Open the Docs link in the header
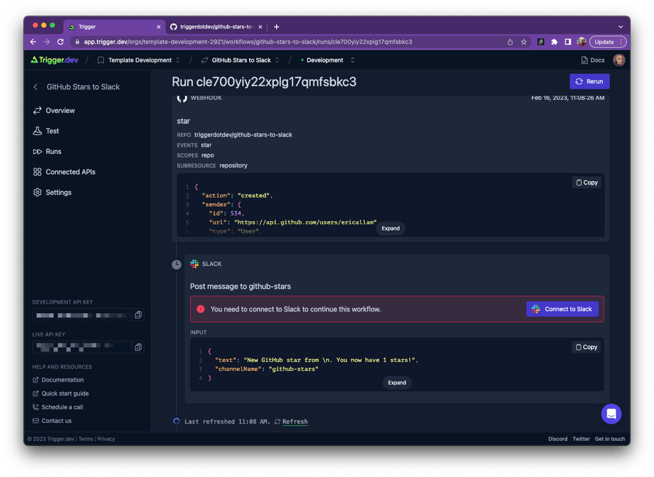The width and height of the screenshot is (654, 477). (593, 60)
